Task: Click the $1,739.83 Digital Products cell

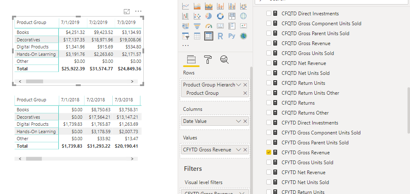Action: (x=72, y=124)
